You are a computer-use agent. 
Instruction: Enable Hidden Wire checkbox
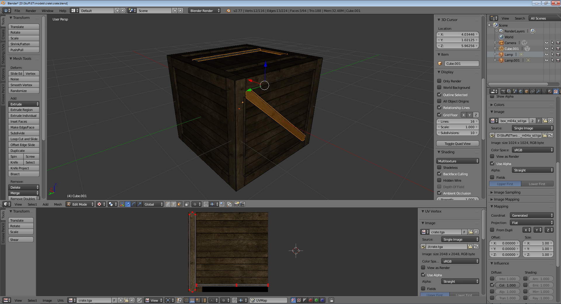[439, 180]
